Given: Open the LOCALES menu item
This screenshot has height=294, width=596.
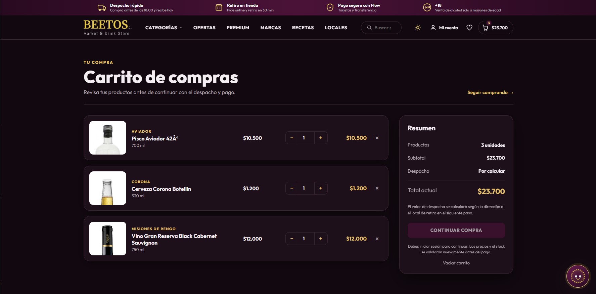Looking at the screenshot, I should [x=336, y=28].
